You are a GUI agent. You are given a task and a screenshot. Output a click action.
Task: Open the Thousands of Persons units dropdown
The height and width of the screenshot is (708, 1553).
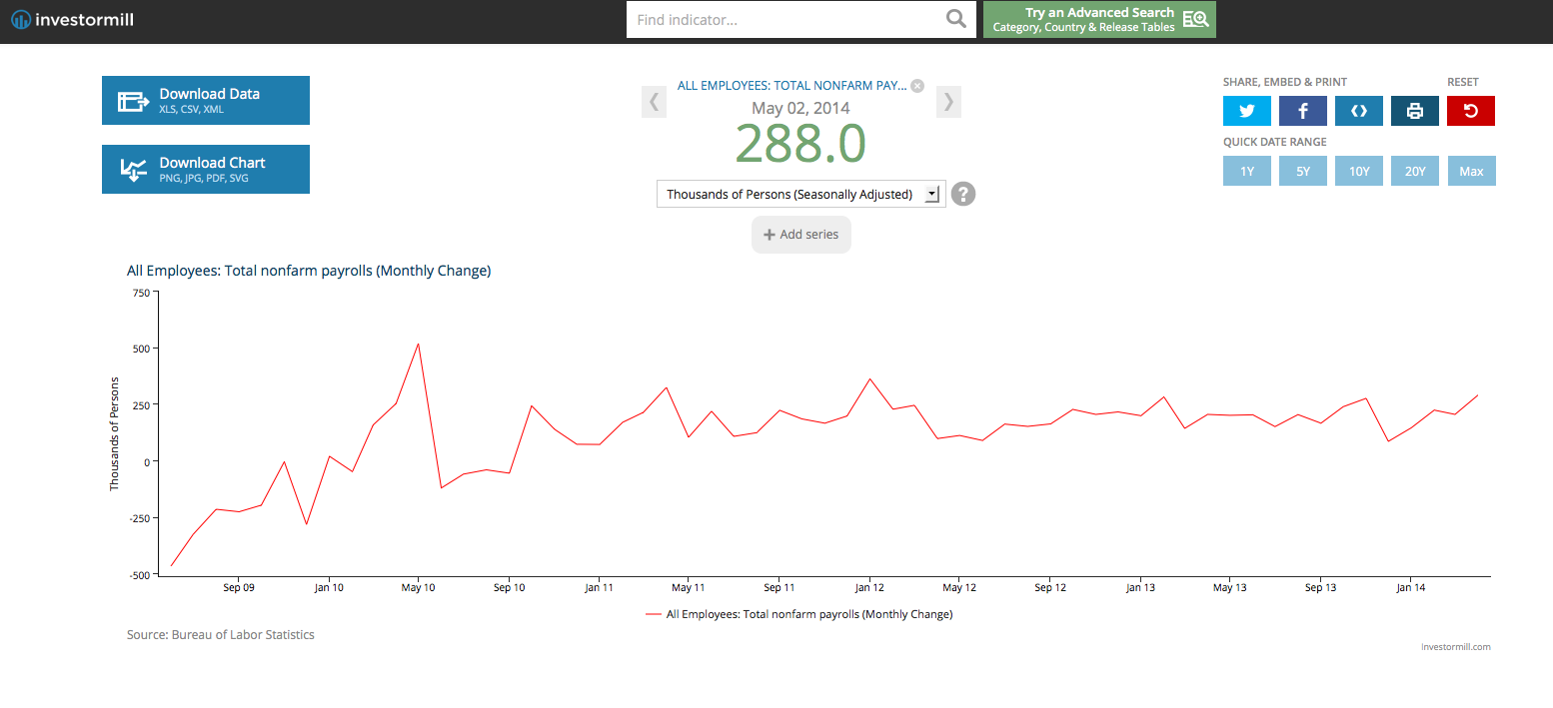coord(800,194)
